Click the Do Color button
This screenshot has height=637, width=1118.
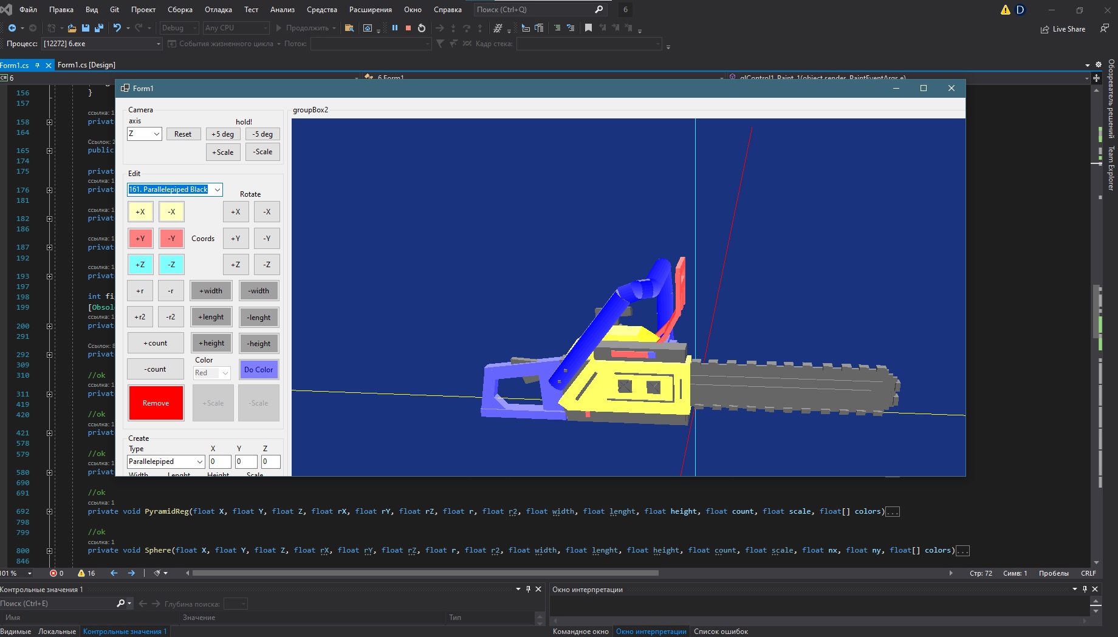click(x=258, y=369)
